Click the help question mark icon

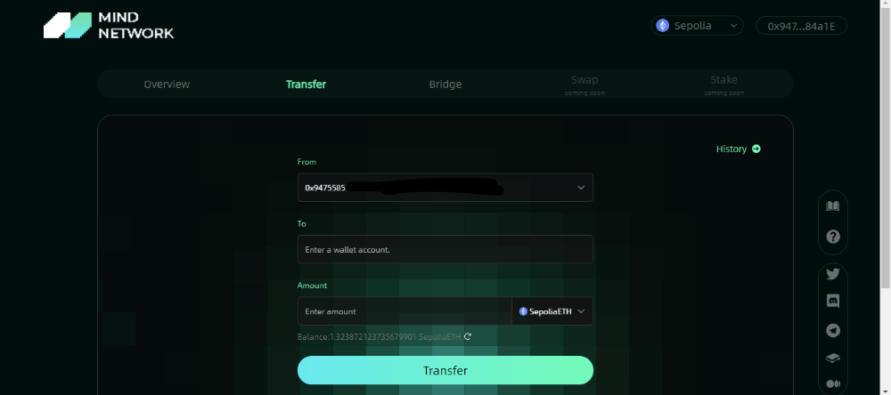coord(832,237)
